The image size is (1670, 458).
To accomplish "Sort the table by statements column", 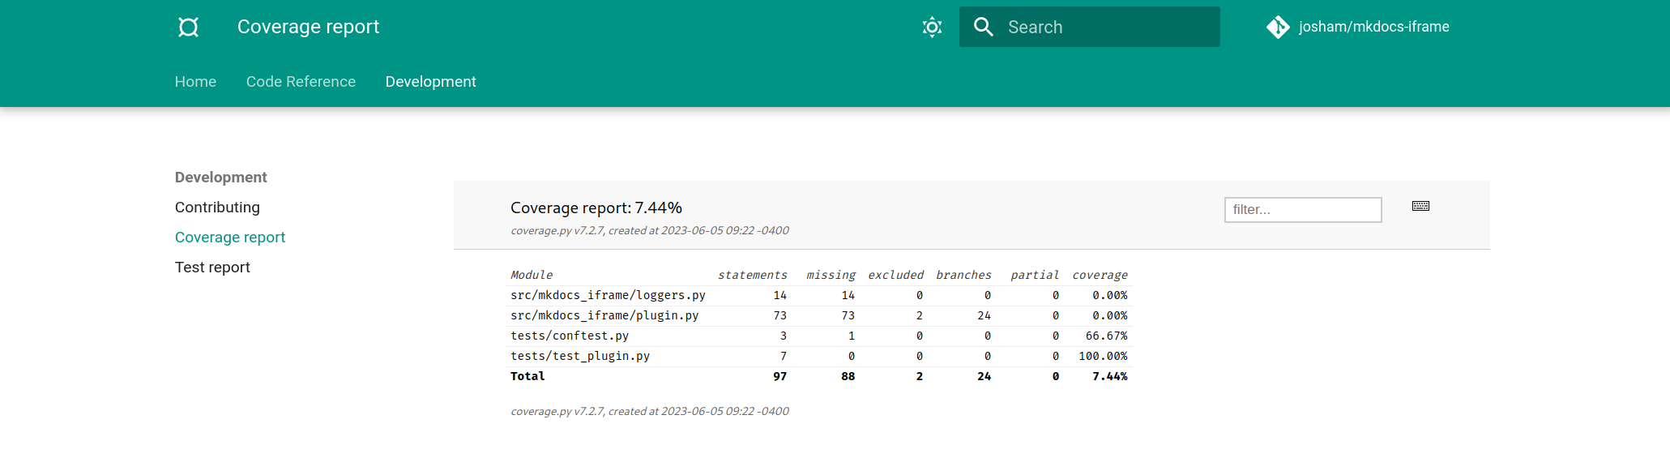I will point(752,276).
